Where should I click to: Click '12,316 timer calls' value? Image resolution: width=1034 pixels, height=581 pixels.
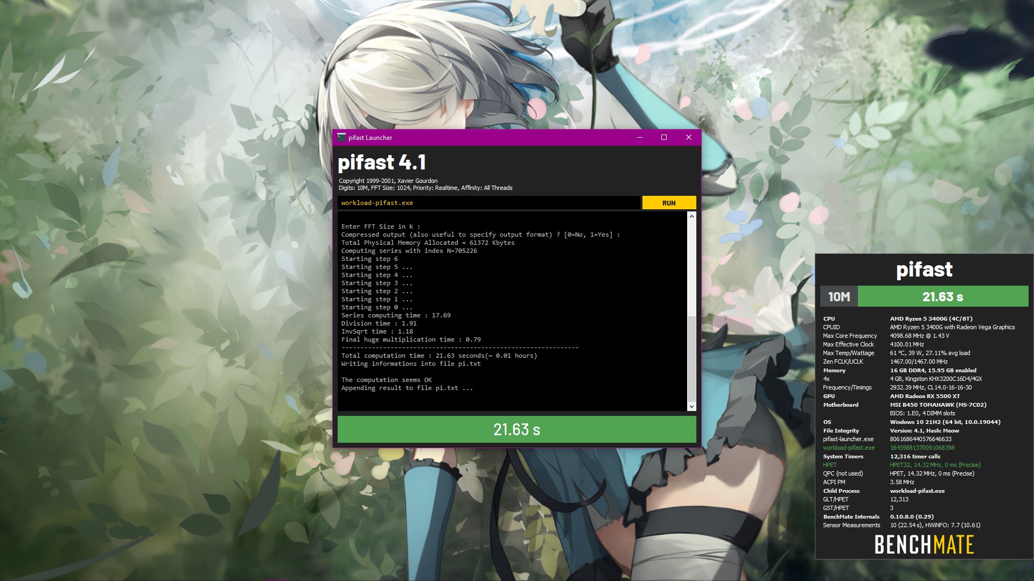[x=915, y=456]
